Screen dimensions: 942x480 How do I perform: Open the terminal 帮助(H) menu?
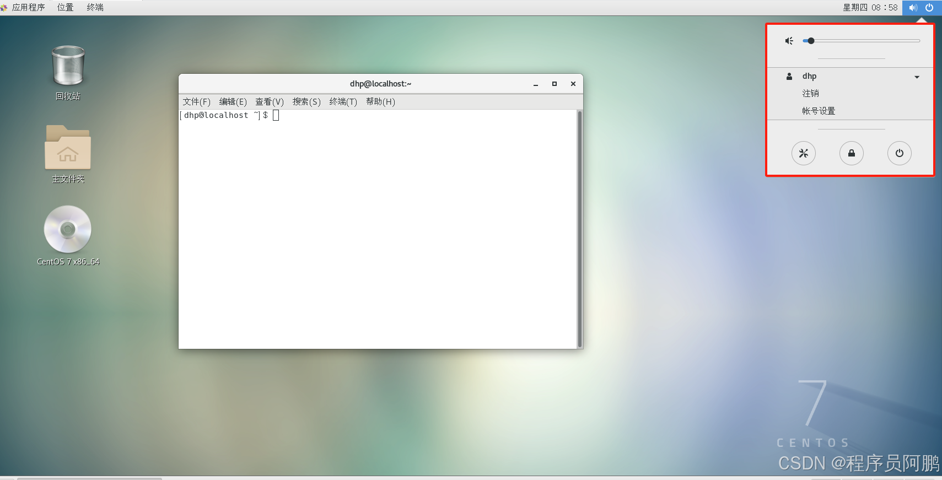[x=380, y=102]
